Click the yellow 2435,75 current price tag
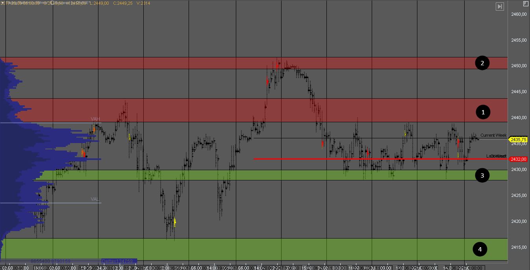Viewport: 530px width, 270px height. pyautogui.click(x=519, y=139)
